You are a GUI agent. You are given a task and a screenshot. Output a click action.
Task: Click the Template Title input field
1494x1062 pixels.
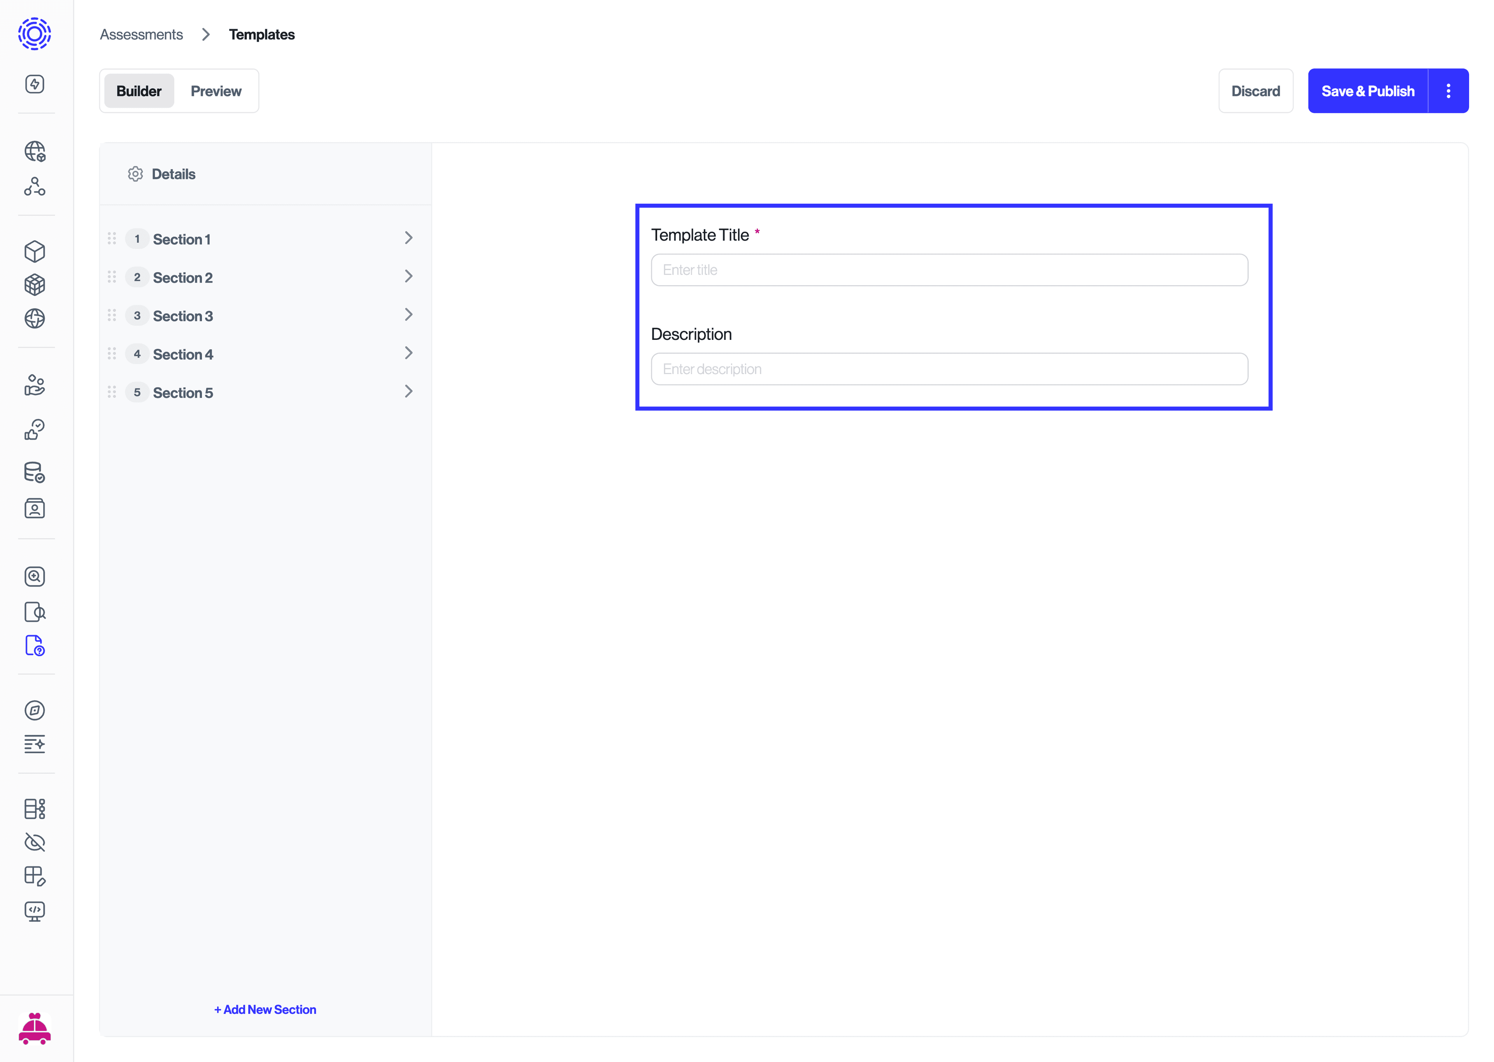[949, 269]
